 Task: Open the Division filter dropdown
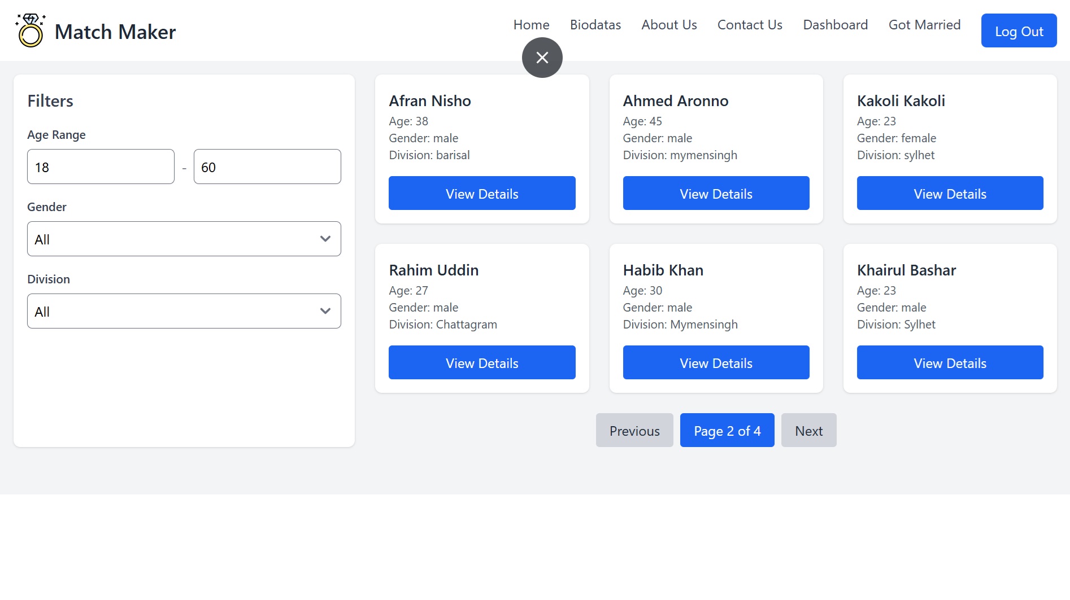tap(184, 311)
